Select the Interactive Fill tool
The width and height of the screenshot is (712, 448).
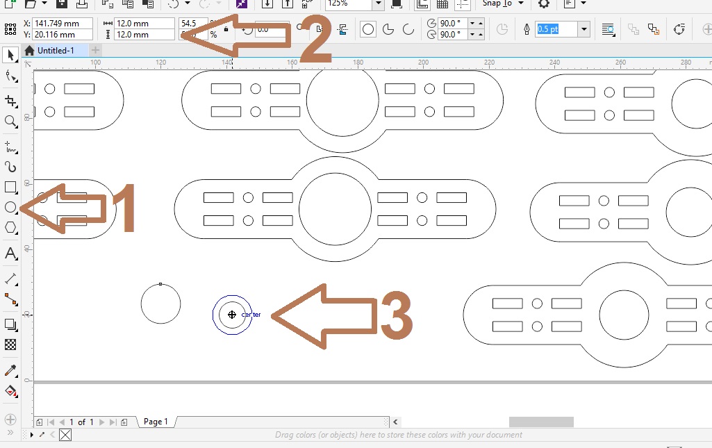coord(10,391)
